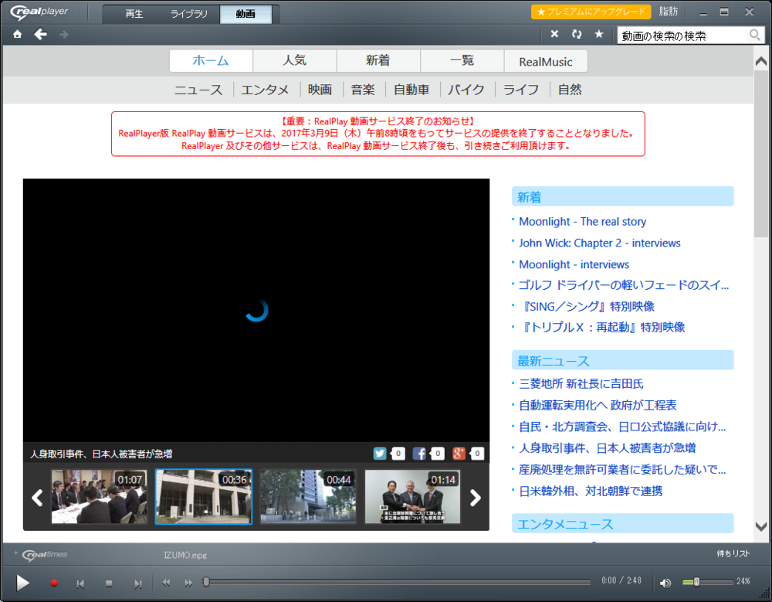Select the 音楽 category
Image resolution: width=772 pixels, height=602 pixels.
click(363, 90)
